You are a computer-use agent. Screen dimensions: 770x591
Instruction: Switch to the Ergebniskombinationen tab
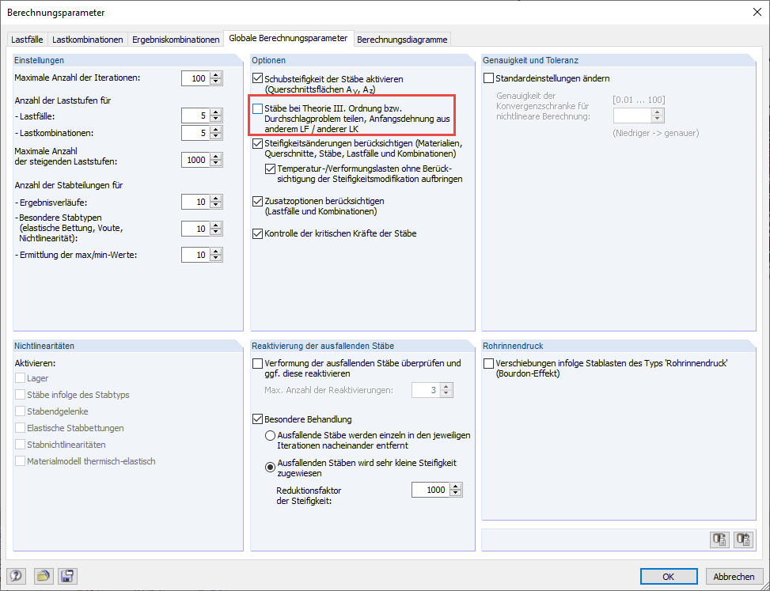(176, 38)
